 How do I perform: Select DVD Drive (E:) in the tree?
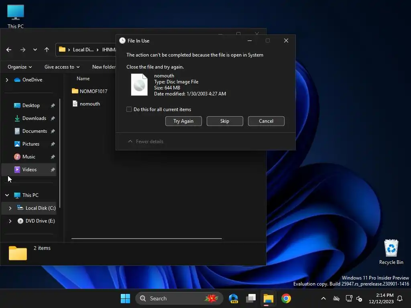[x=40, y=221]
